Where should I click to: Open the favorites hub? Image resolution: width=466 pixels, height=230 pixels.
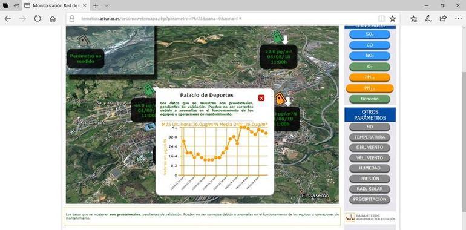(413, 19)
